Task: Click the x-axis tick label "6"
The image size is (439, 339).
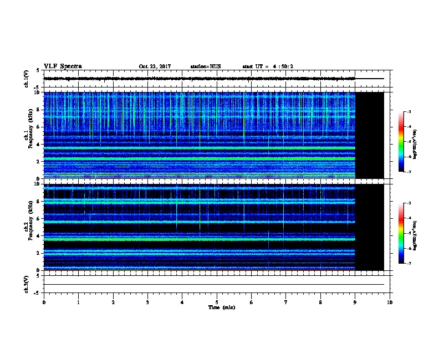Action: point(252,302)
